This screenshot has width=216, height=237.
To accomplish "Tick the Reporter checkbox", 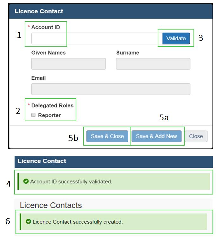I will pyautogui.click(x=34, y=115).
